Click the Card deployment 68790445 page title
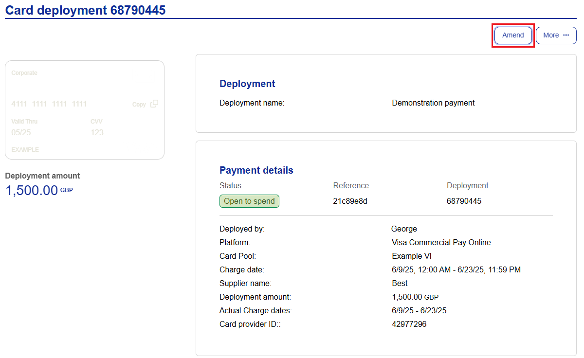Viewport: 584px width, 358px height. click(x=85, y=10)
